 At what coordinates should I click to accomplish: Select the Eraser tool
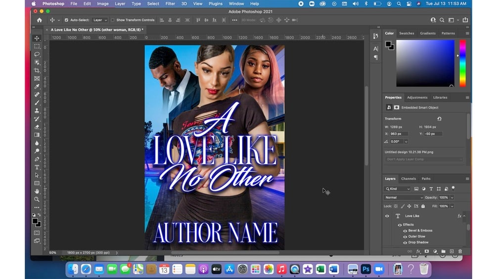click(x=37, y=127)
